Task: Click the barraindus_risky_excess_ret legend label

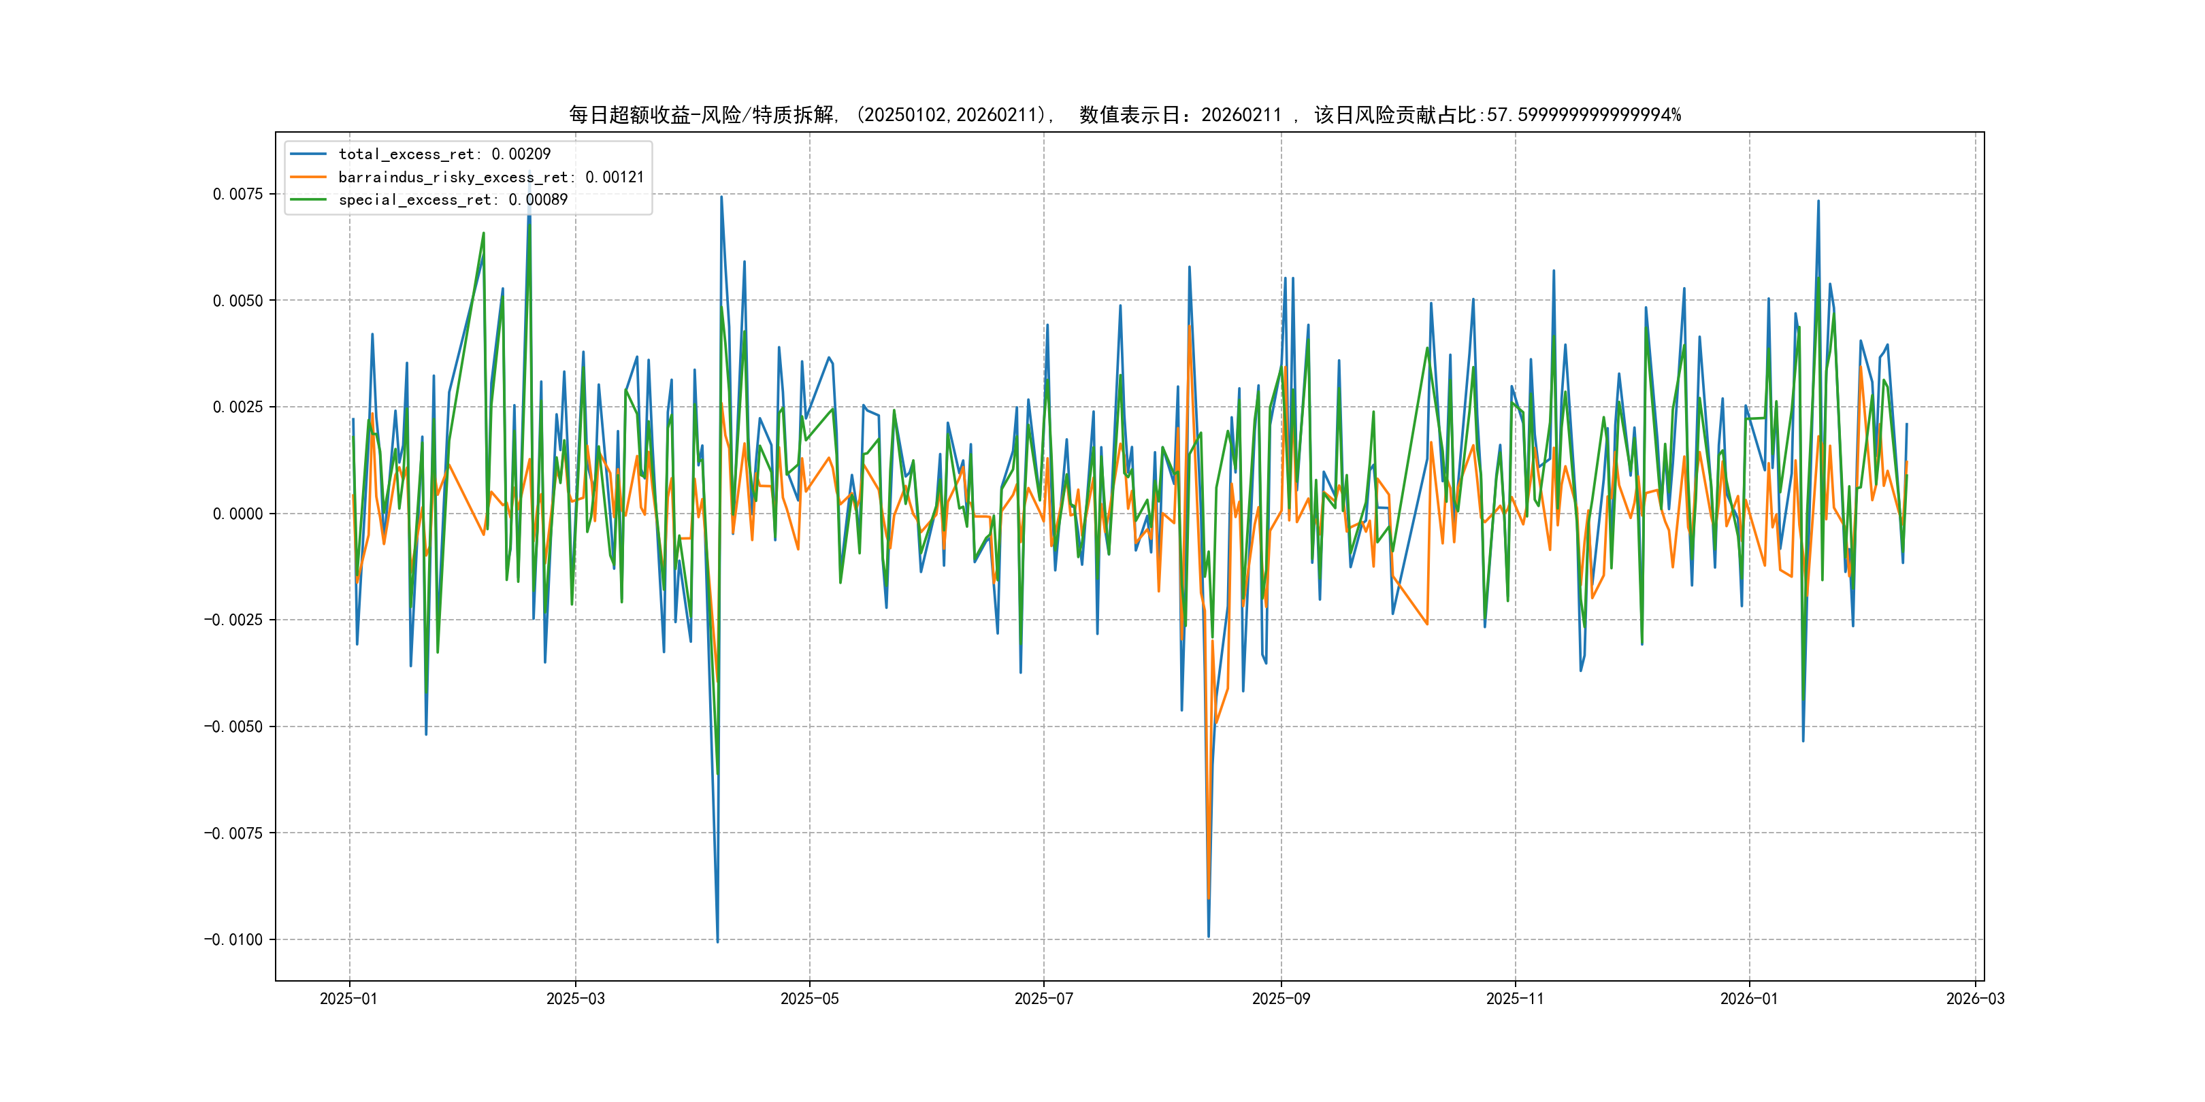Action: pyautogui.click(x=491, y=177)
